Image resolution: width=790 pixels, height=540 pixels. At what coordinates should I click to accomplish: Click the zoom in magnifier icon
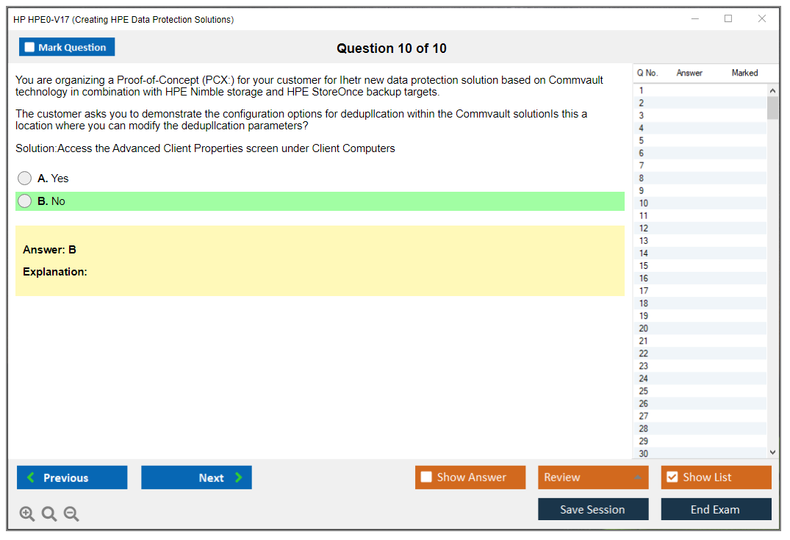[27, 514]
